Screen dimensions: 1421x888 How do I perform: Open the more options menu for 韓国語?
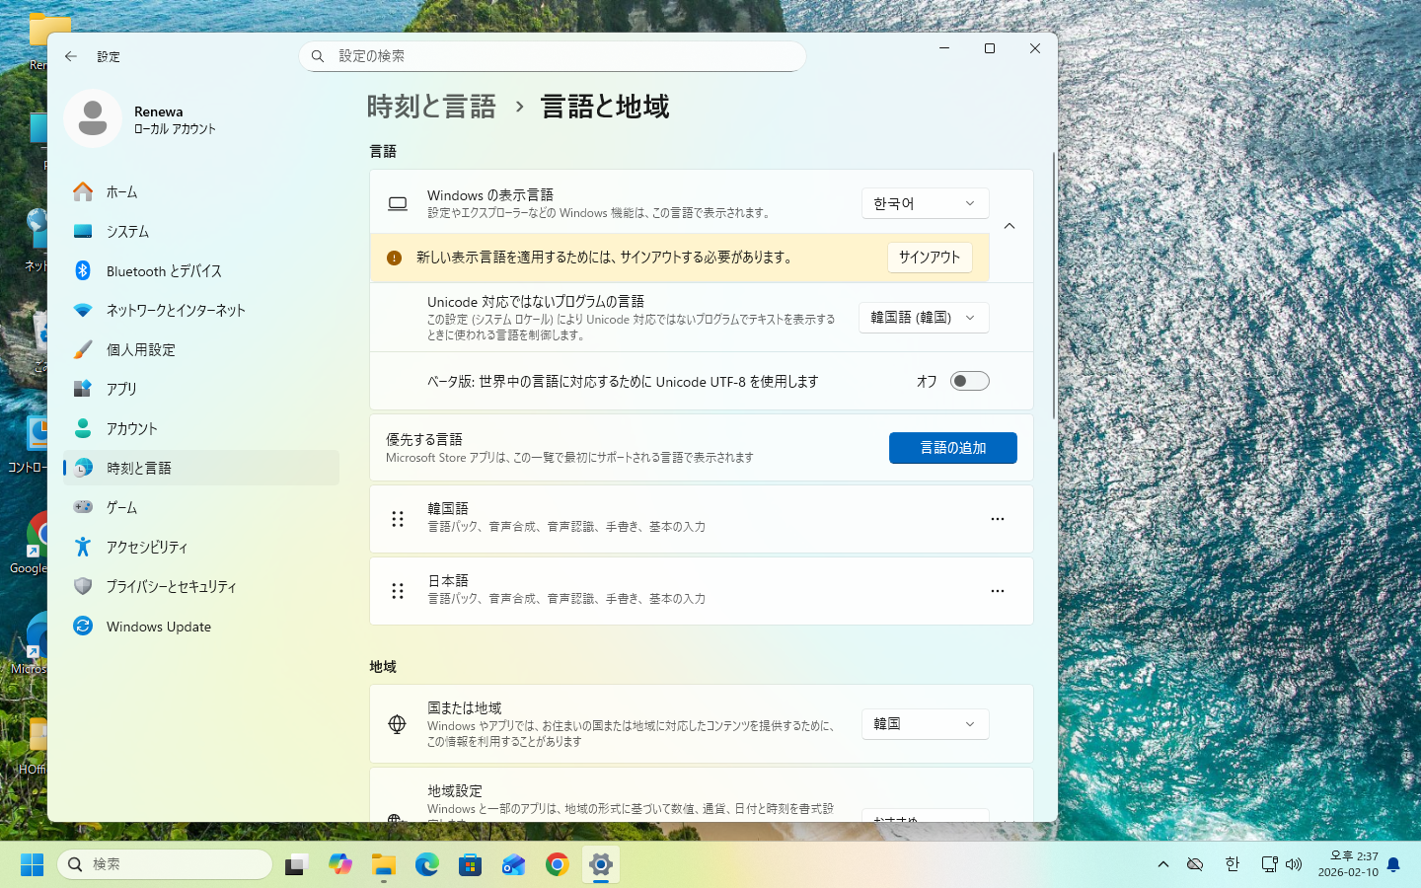[997, 519]
